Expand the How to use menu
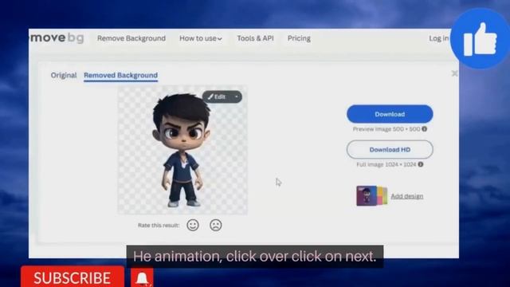510x287 pixels. 201,38
